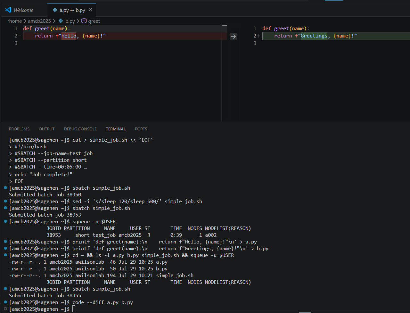This screenshot has width=410, height=313.
Task: Click the marker dot beside the cd ~ && ls -l command
Action: pos(5,255)
